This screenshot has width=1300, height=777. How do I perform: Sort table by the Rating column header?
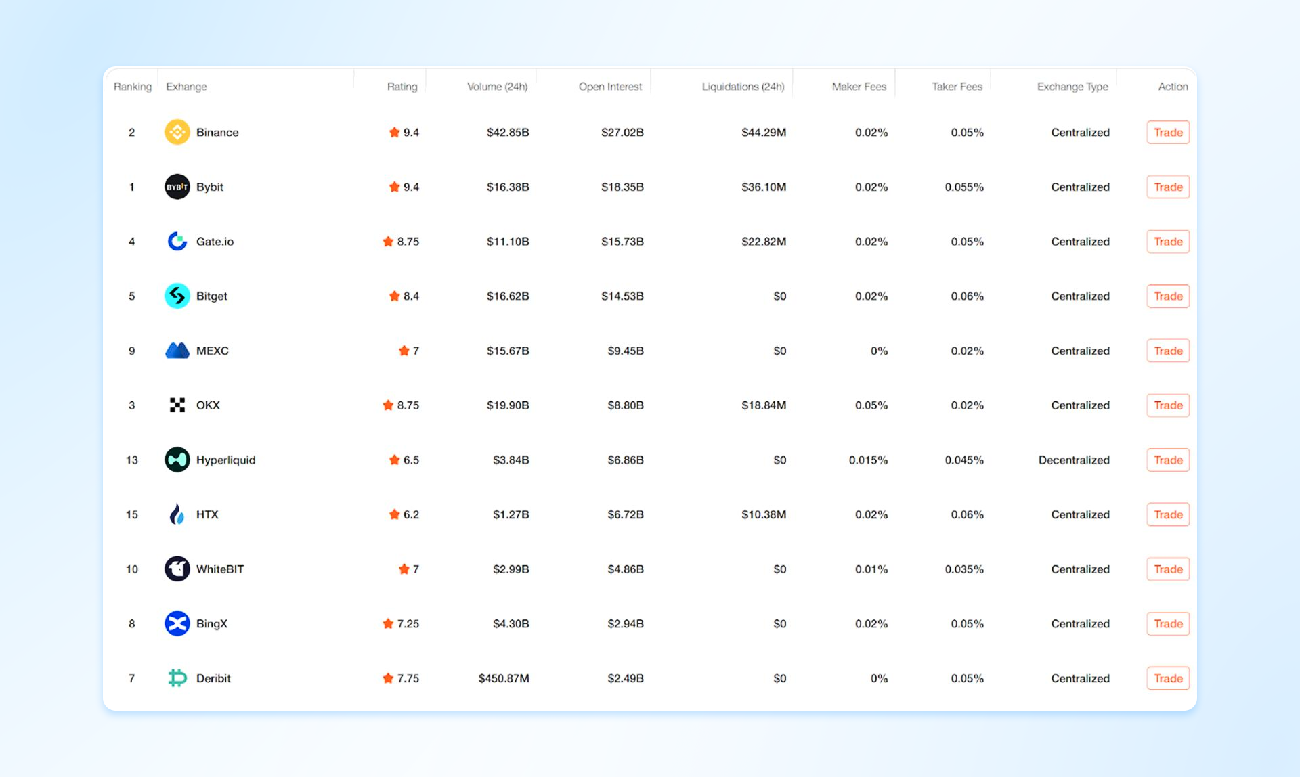coord(402,87)
